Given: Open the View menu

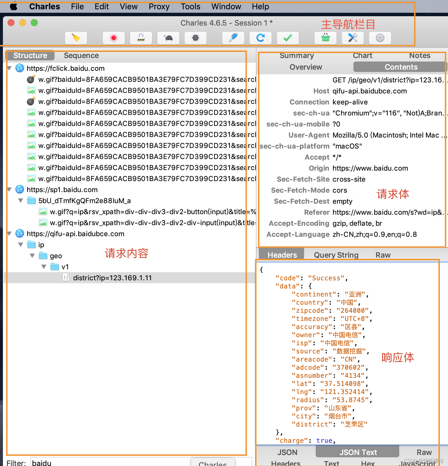Looking at the screenshot, I should point(129,6).
